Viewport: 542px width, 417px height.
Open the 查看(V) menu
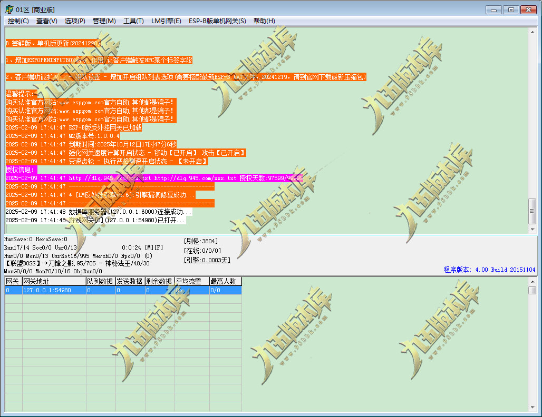coord(47,21)
